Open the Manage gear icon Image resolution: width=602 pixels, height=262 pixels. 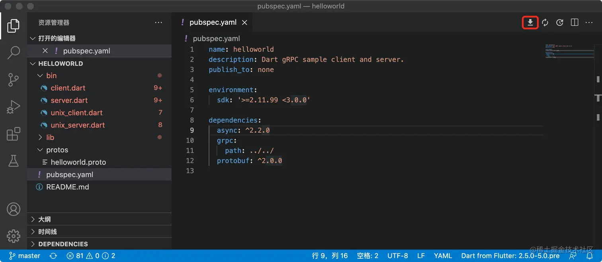click(x=13, y=236)
